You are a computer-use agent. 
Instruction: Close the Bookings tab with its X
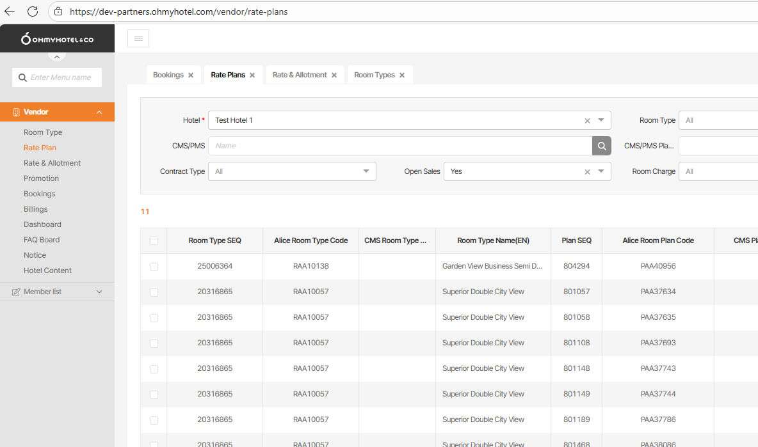[191, 75]
